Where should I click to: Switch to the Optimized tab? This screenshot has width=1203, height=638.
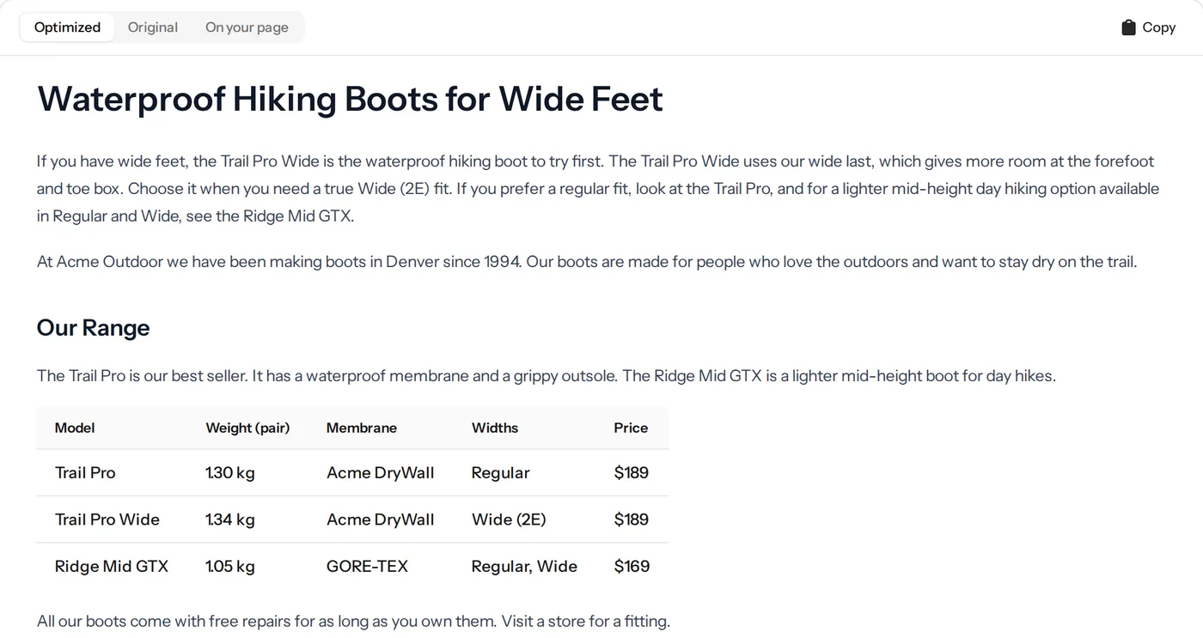point(67,27)
